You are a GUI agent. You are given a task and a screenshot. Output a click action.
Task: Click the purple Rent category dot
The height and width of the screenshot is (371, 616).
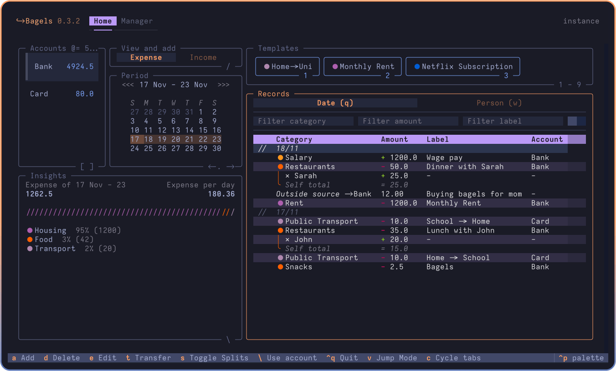pyautogui.click(x=281, y=203)
